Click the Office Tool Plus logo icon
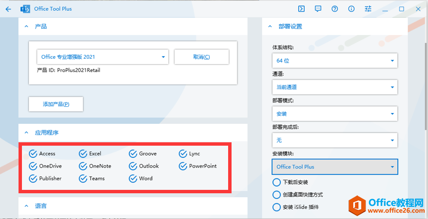 coord(25,9)
